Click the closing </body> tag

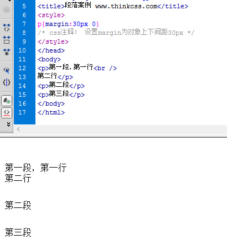(x=51, y=103)
